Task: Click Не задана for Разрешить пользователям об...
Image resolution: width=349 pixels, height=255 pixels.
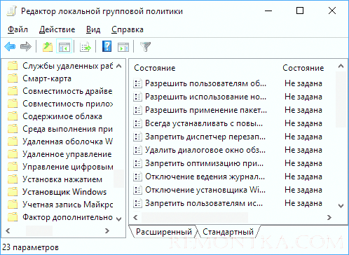Action: [x=303, y=83]
